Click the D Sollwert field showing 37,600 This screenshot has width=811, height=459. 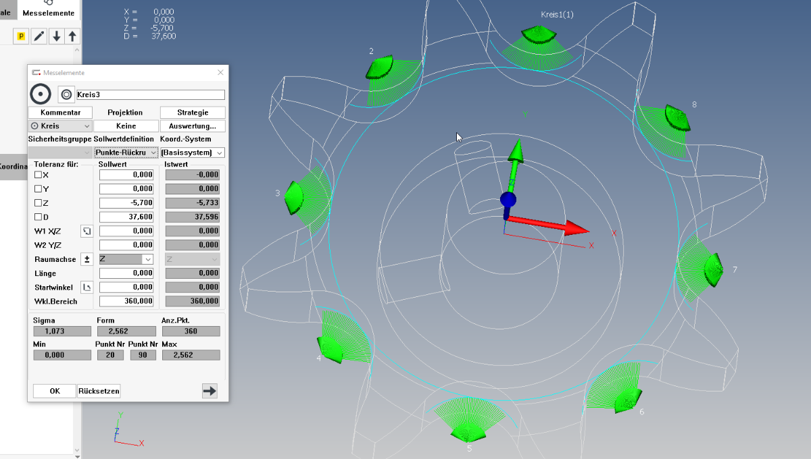(126, 217)
